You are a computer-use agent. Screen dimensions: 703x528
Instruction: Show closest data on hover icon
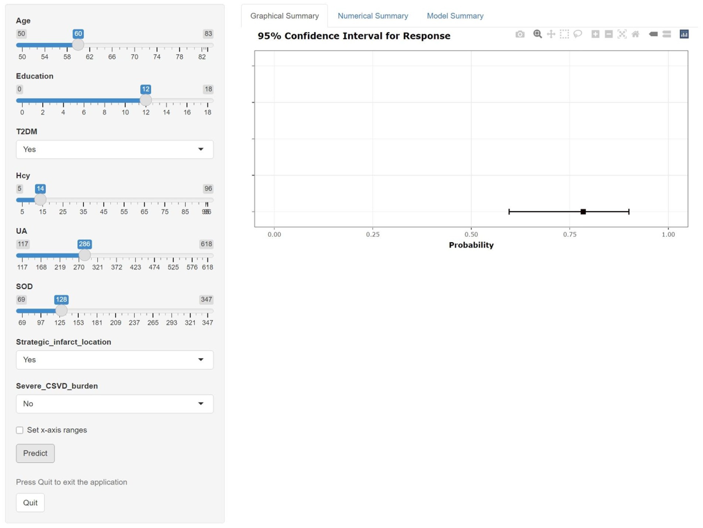tap(653, 34)
